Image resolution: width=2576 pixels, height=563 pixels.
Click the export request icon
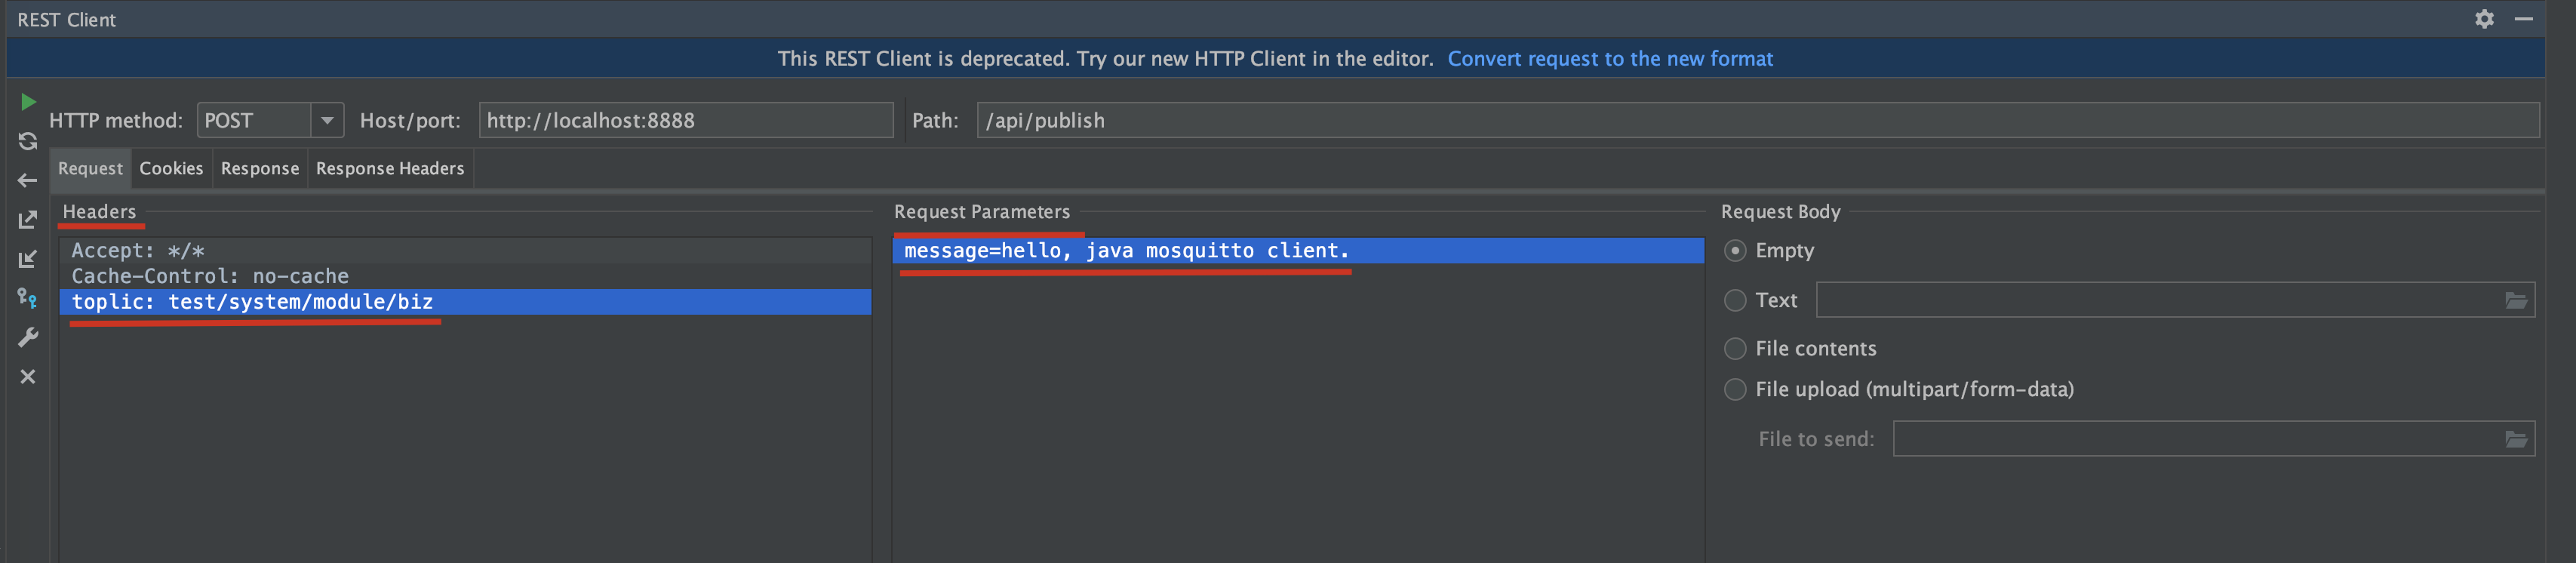(x=28, y=219)
